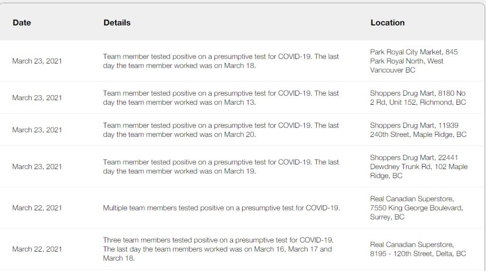Select Real Canadian Superstore King George Boulevard

[416, 208]
